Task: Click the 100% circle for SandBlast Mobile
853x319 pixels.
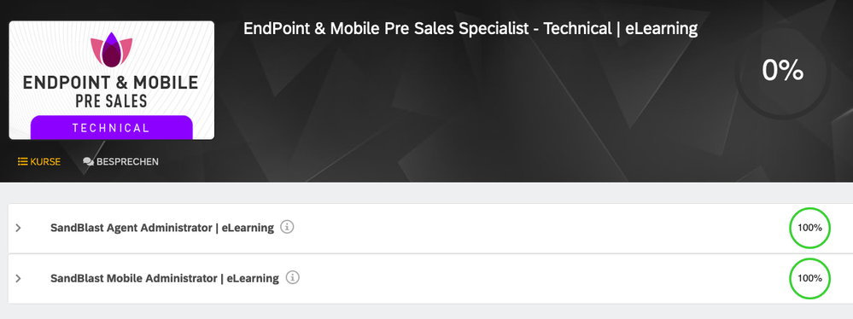Action: click(809, 278)
